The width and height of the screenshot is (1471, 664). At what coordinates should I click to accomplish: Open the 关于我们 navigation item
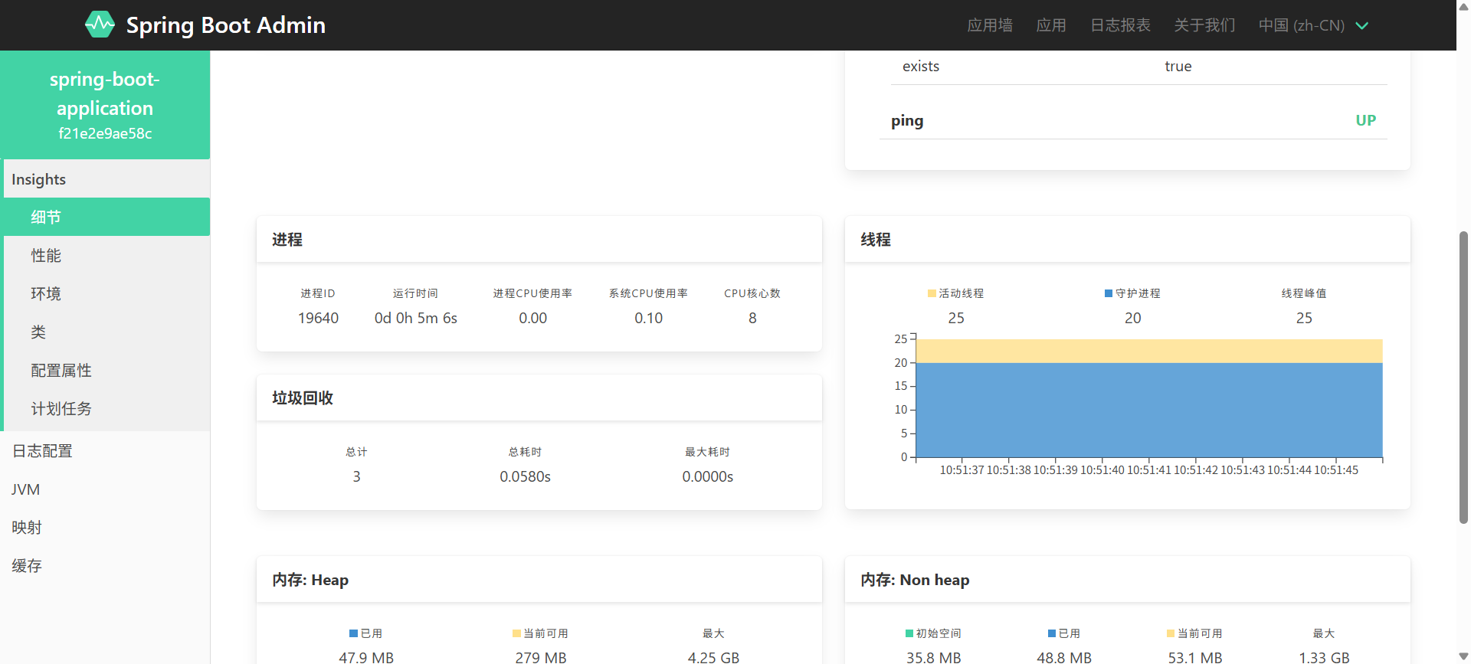pos(1204,25)
